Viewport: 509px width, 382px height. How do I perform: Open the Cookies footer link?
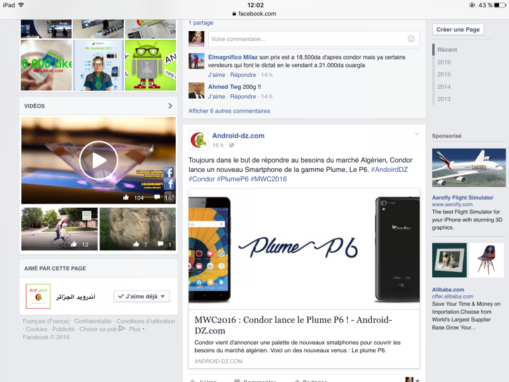point(36,329)
